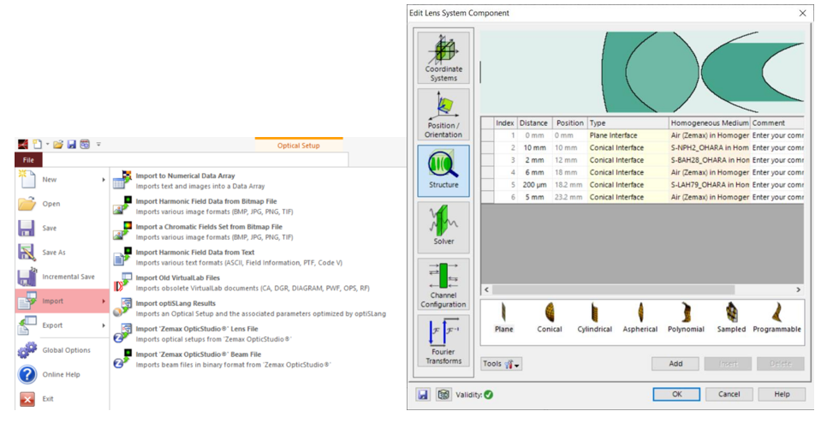This screenshot has height=429, width=833.
Task: Click Exit in the File menu
Action: pos(62,399)
